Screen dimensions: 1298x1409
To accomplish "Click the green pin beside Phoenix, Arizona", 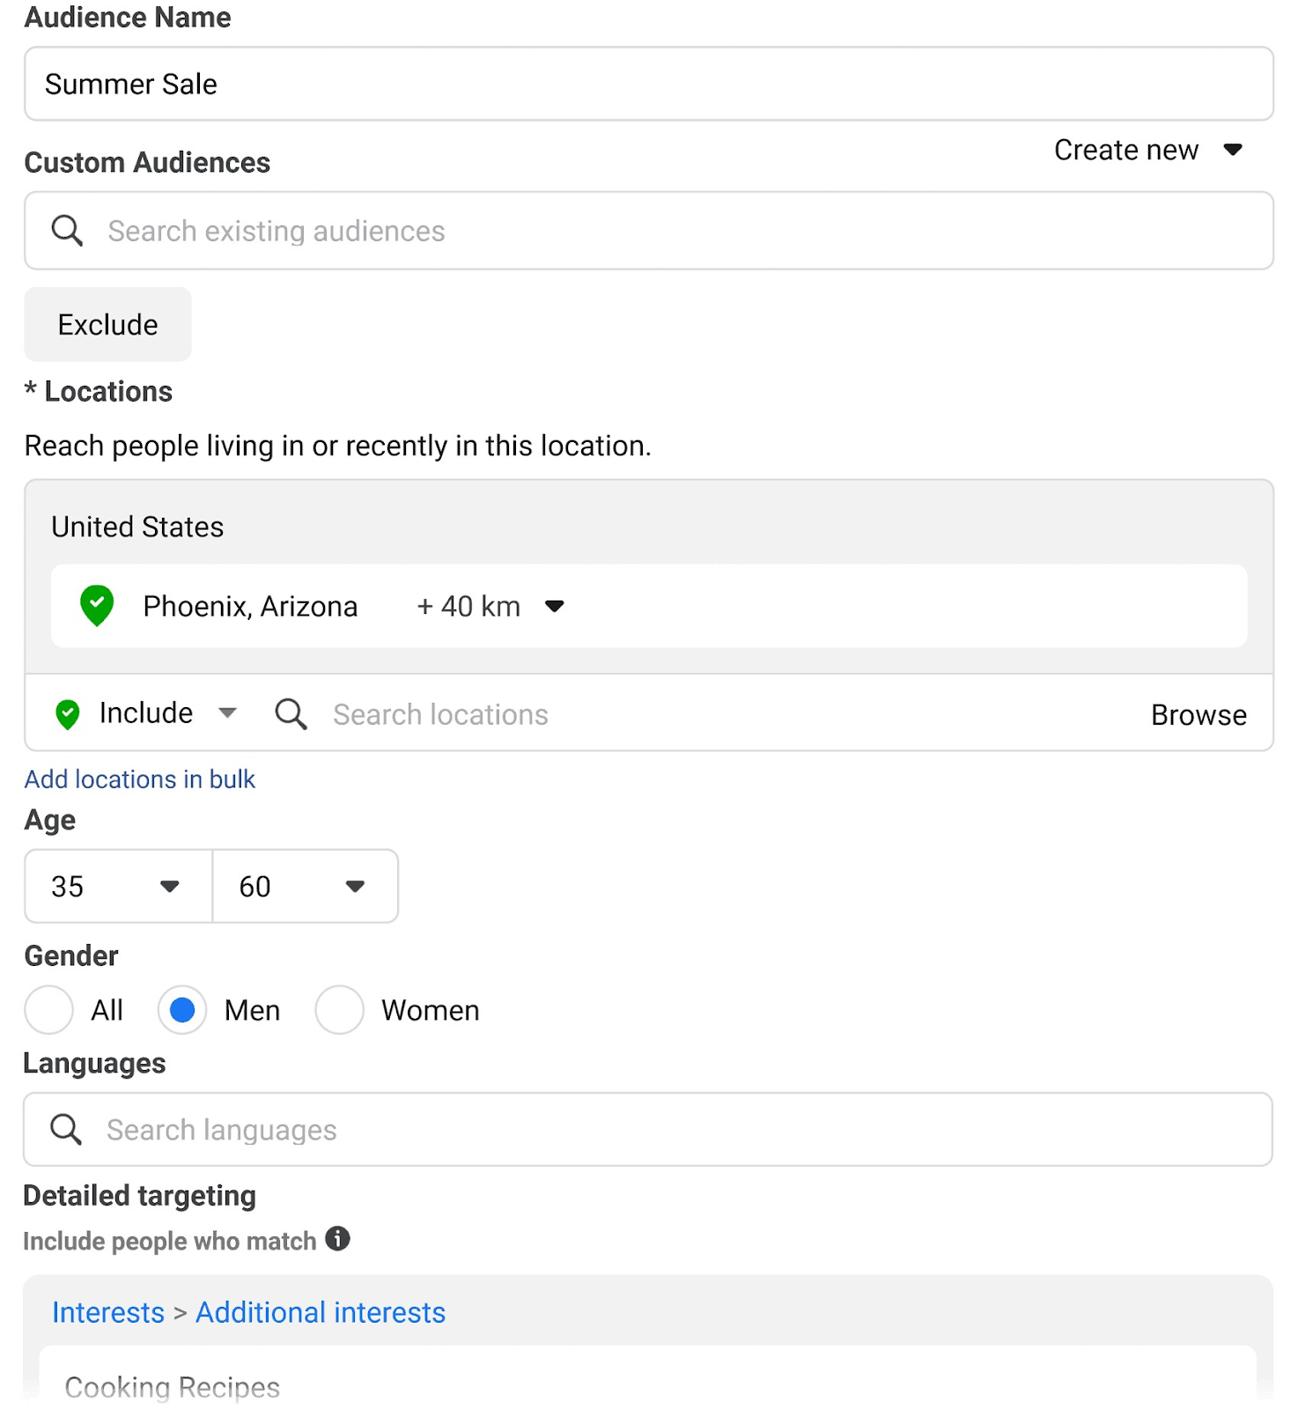I will point(97,606).
